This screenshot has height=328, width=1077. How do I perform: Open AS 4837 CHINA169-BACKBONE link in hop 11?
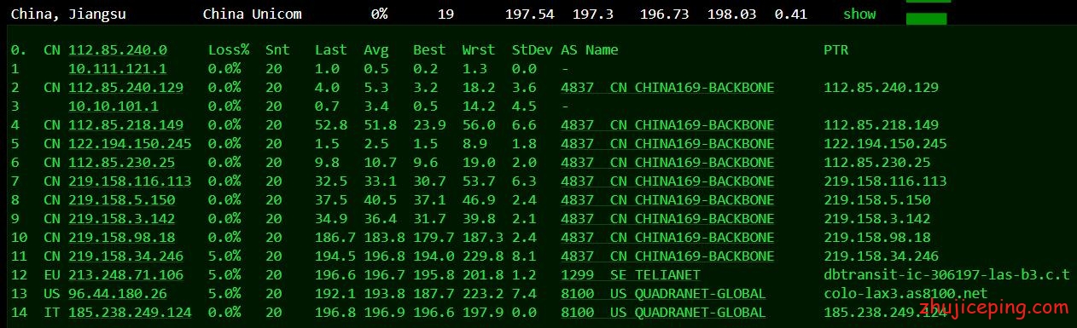(x=667, y=256)
